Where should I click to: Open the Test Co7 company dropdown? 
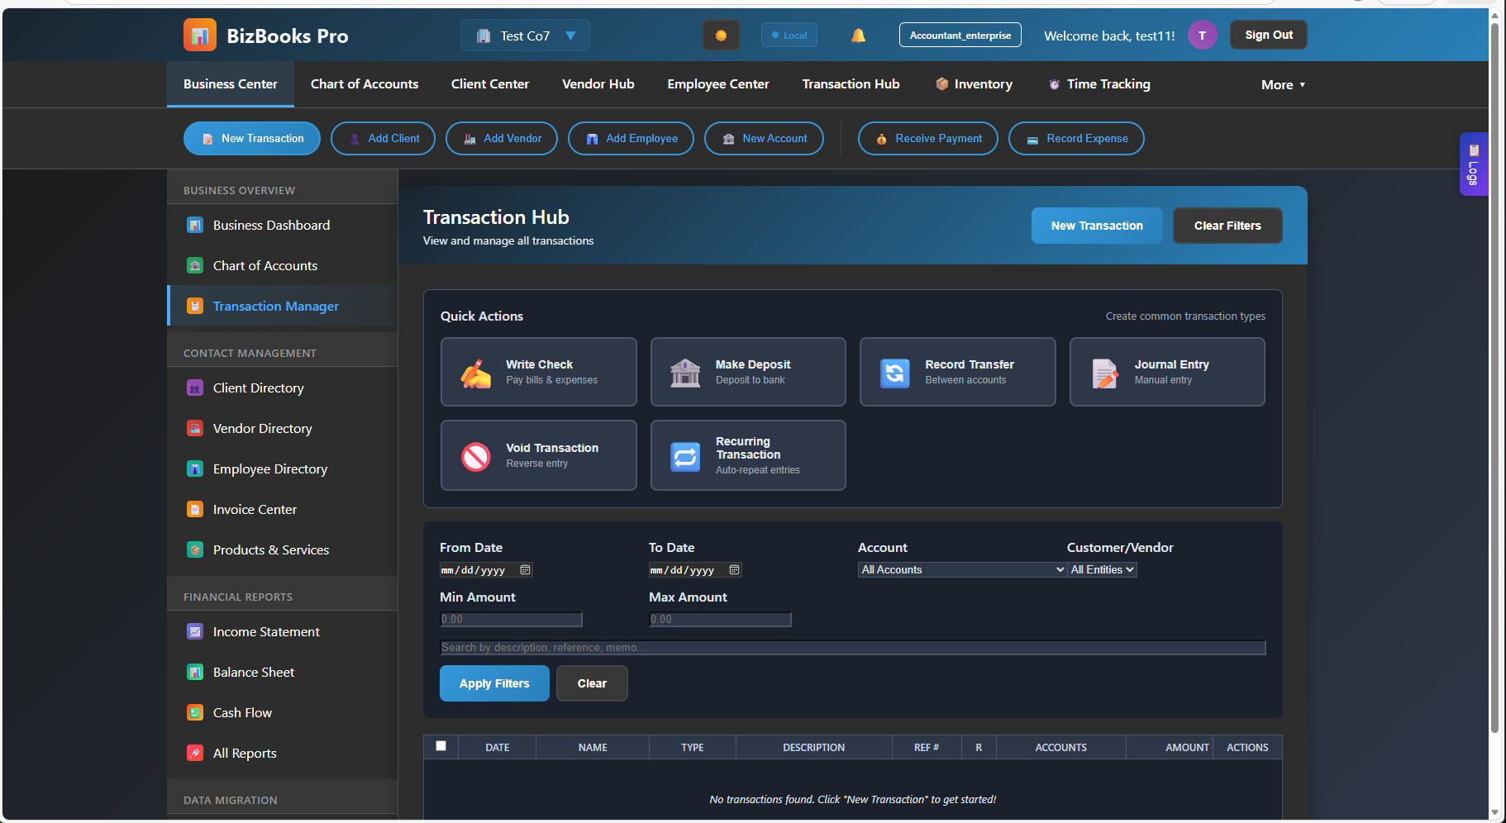(525, 36)
